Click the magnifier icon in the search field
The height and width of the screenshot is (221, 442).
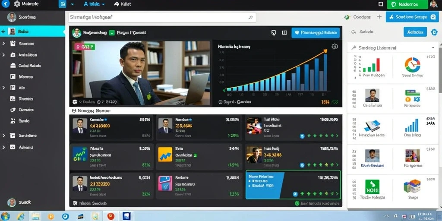point(250,17)
